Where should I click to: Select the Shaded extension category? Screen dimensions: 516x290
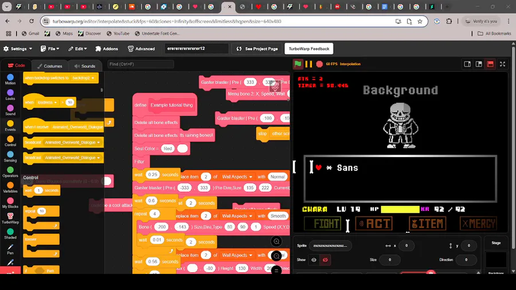10,233
